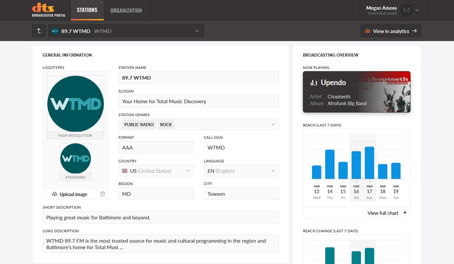Open the user account menu chevron
Viewport: 454px width, 264px height.
[417, 10]
